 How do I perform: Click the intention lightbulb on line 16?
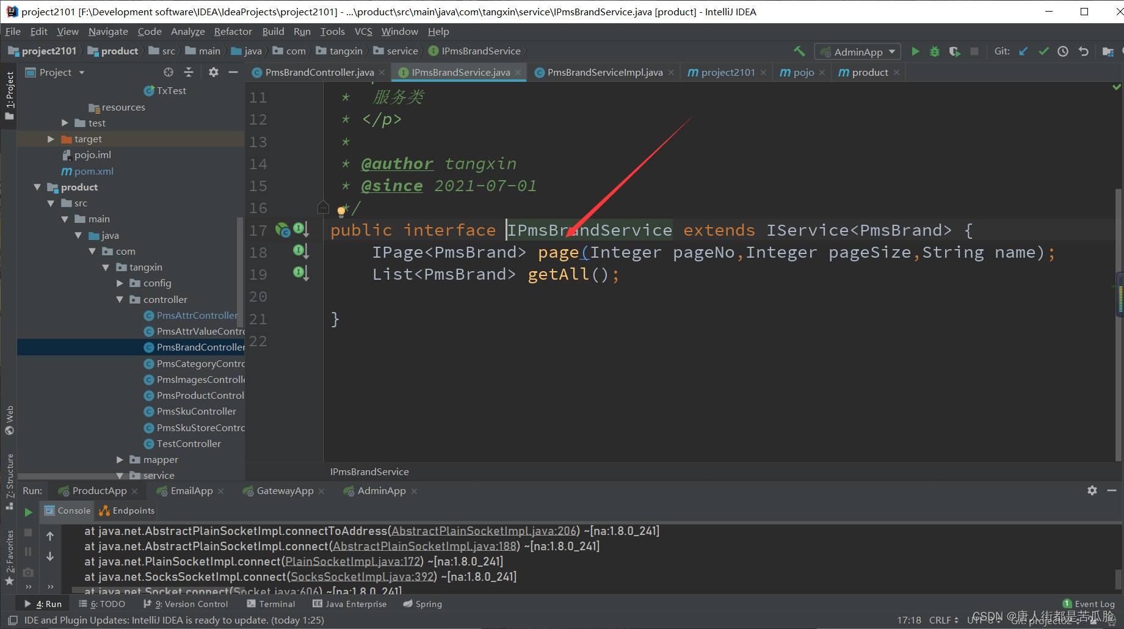pyautogui.click(x=341, y=211)
